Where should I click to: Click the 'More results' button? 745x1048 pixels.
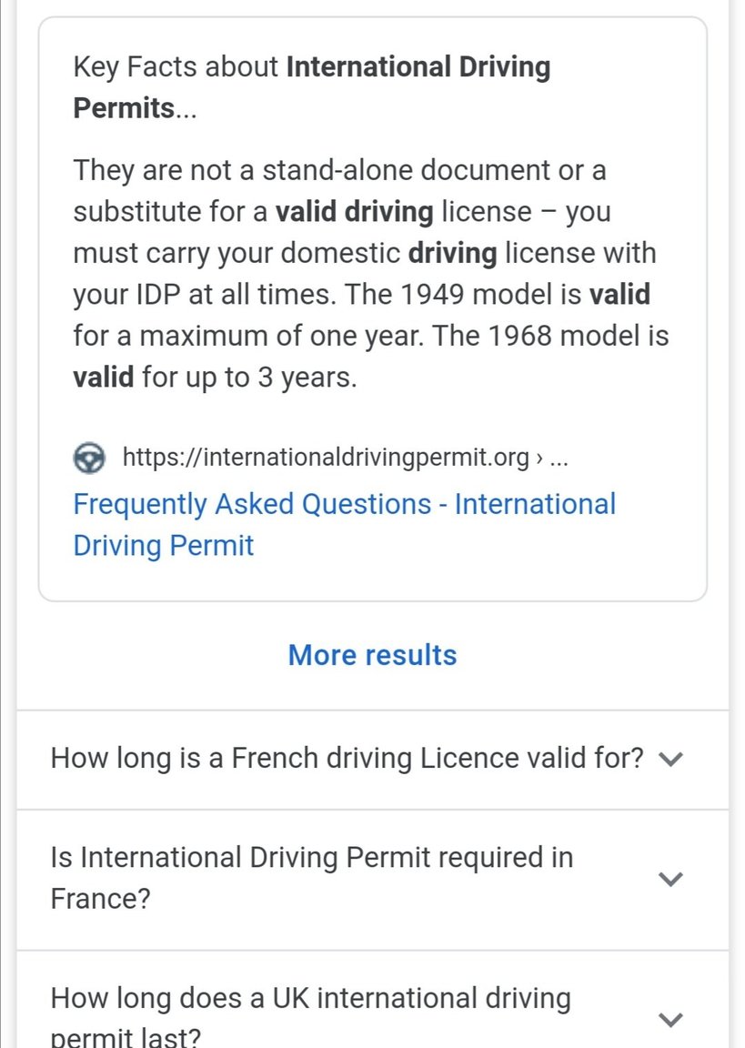point(372,655)
